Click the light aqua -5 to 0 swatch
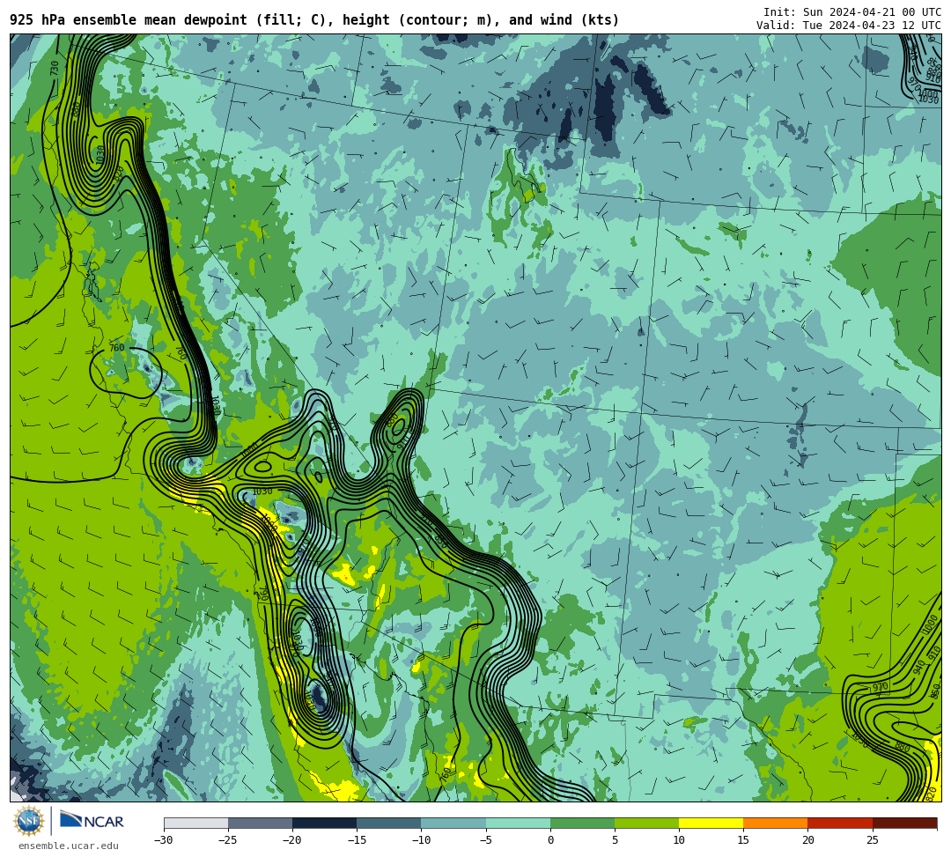951x857 pixels. (x=518, y=823)
